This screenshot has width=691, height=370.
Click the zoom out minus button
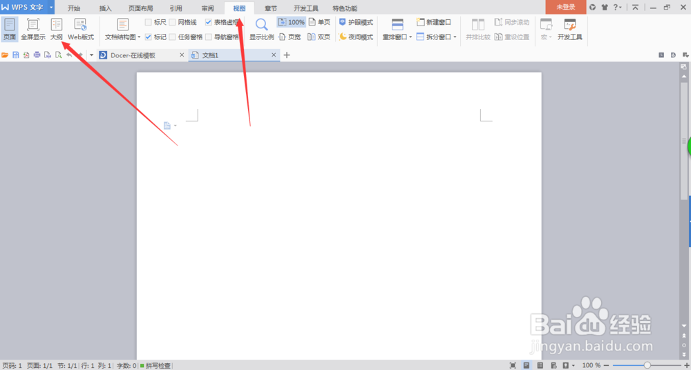point(607,366)
